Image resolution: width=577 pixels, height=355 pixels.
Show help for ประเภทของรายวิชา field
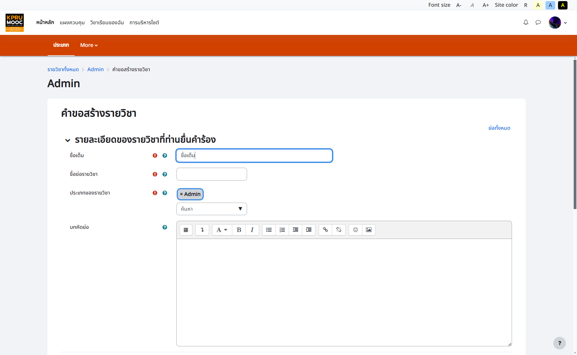[x=165, y=193]
